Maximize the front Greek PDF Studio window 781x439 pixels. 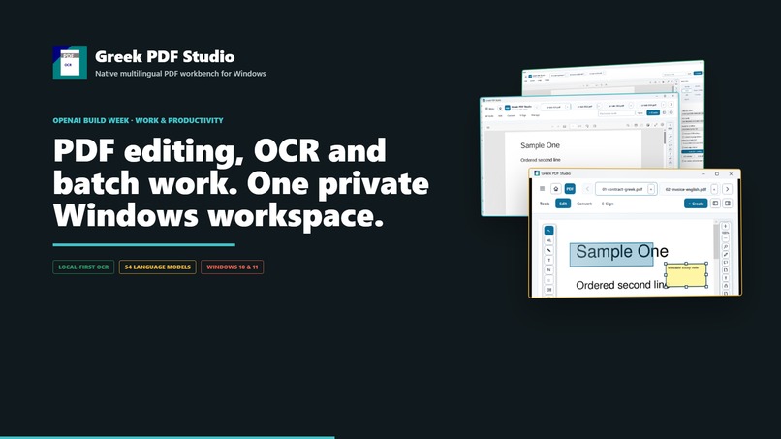(x=717, y=173)
